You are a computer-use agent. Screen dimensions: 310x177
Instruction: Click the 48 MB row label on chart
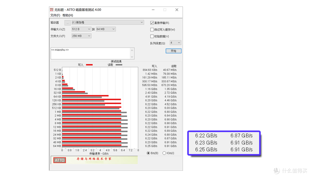point(57,142)
